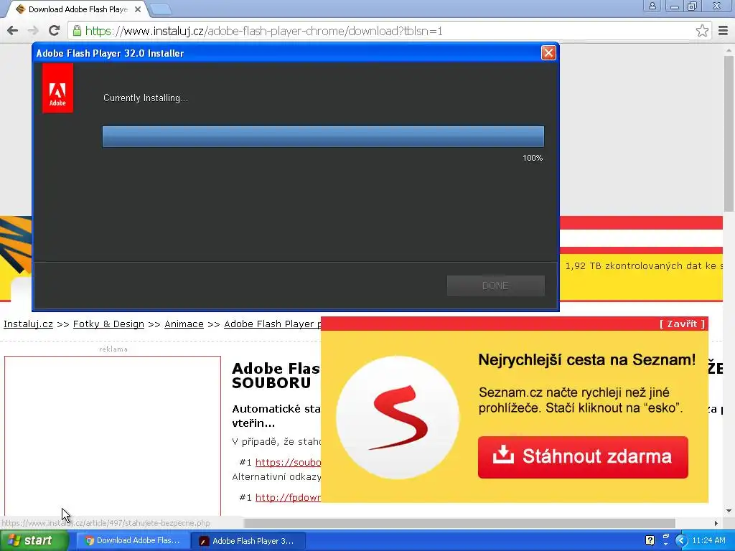Go forward in browser history
Screen dimensions: 735x551
(x=33, y=31)
